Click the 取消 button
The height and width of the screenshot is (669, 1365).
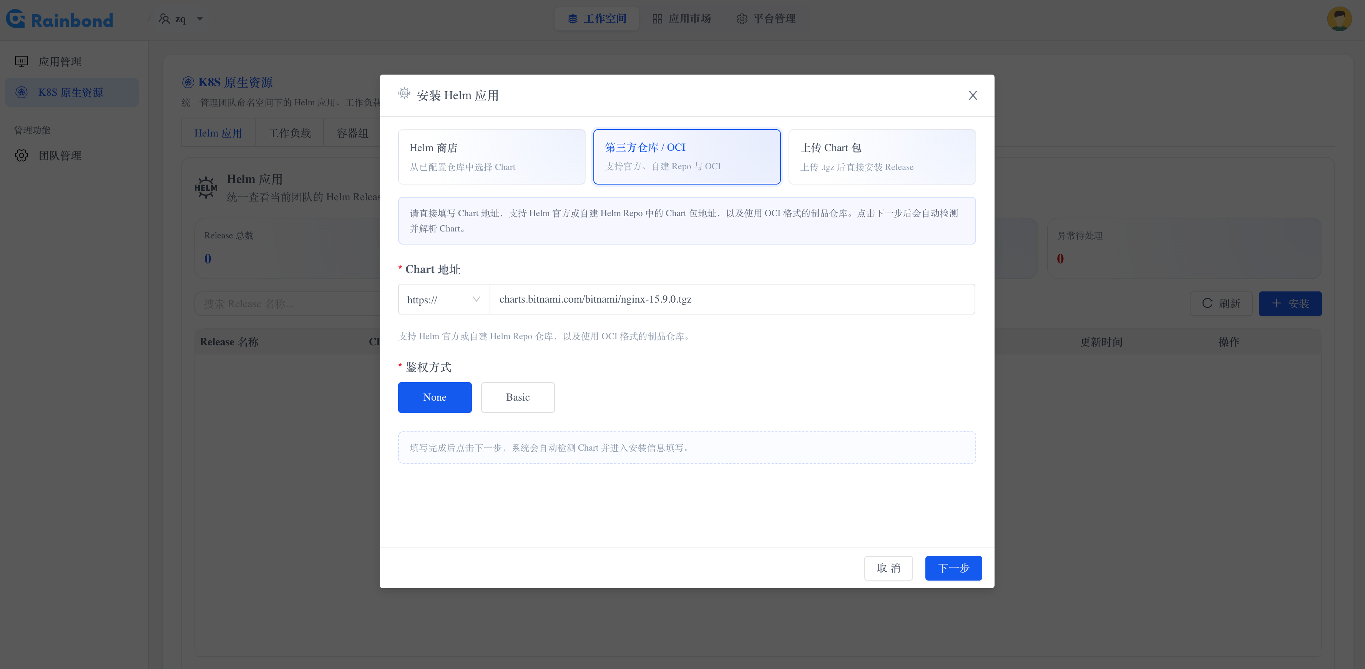pyautogui.click(x=888, y=568)
